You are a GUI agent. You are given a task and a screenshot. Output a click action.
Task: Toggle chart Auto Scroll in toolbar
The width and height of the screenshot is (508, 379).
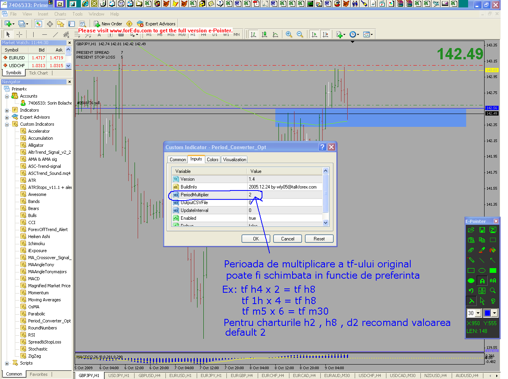click(x=314, y=34)
